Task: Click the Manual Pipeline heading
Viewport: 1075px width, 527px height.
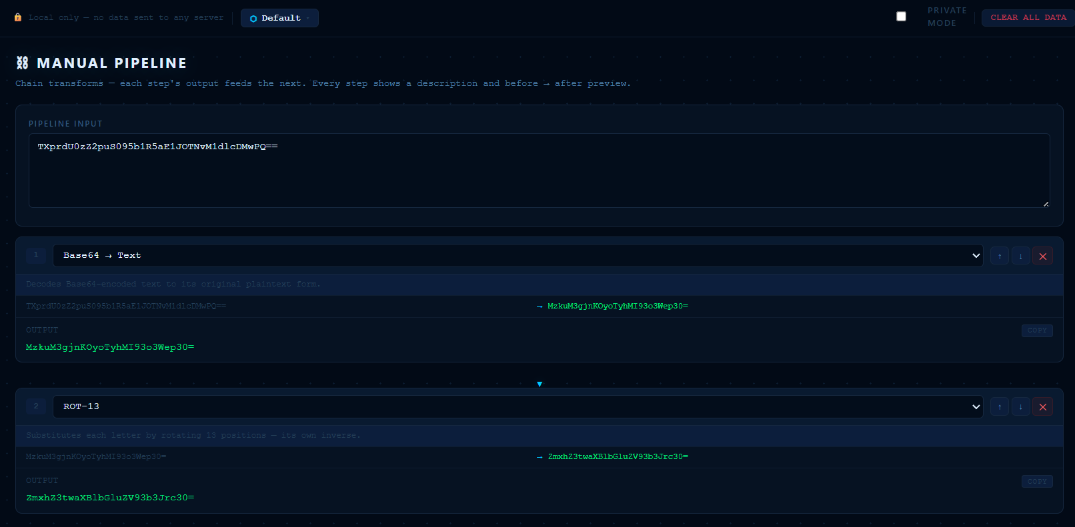Action: coord(111,63)
